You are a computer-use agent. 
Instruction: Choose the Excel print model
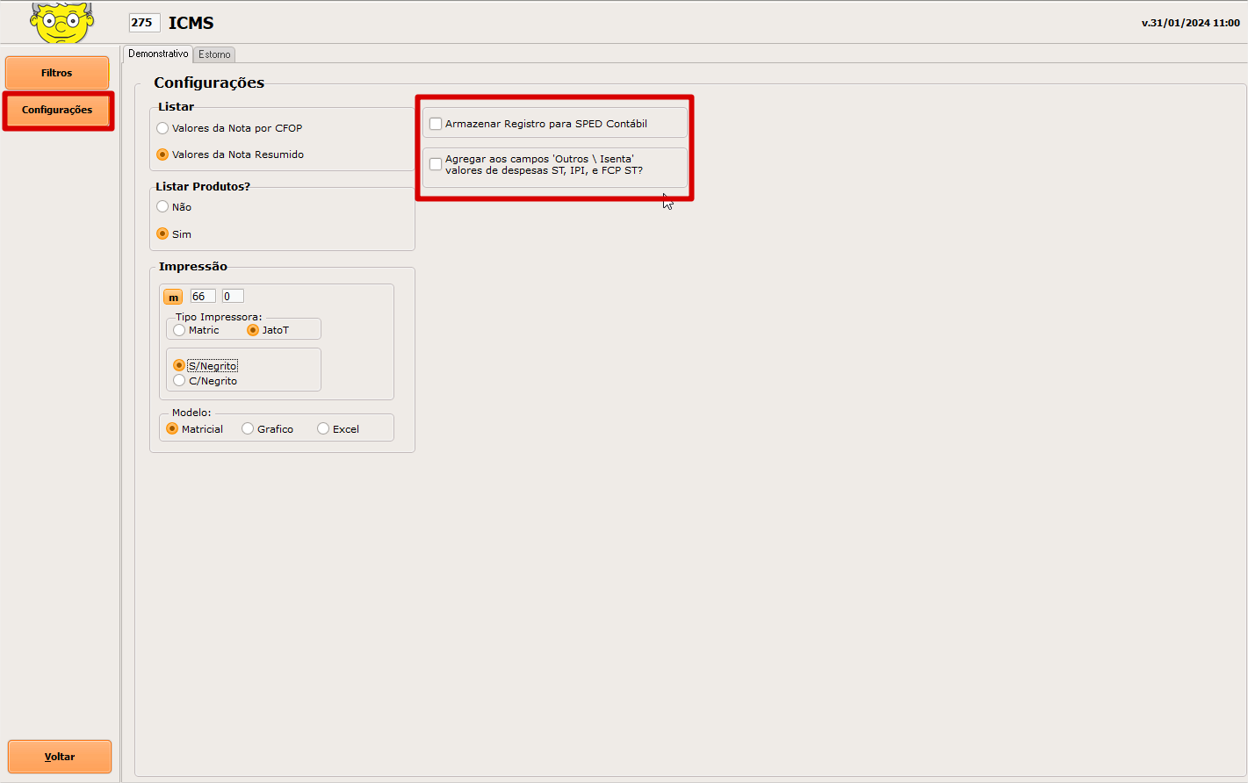(x=323, y=429)
